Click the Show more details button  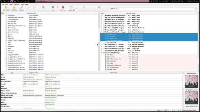(192, 107)
